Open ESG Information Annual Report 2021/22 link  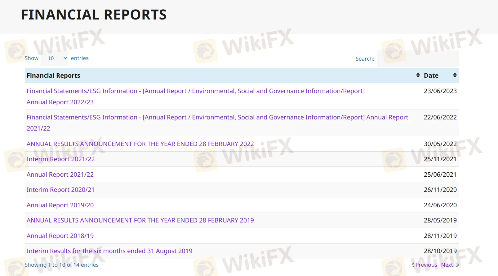click(x=217, y=123)
